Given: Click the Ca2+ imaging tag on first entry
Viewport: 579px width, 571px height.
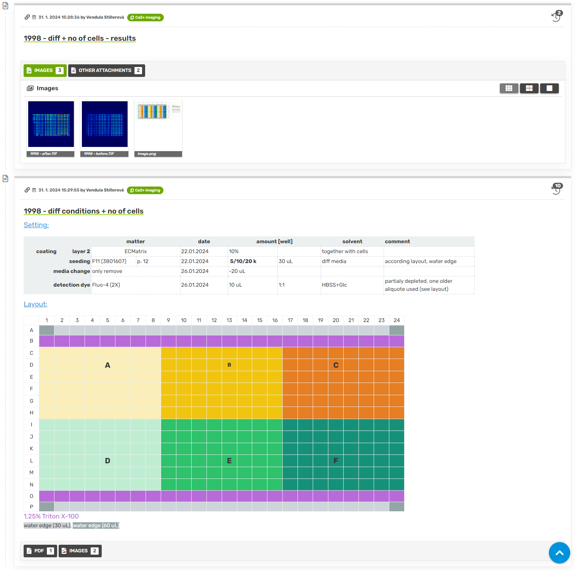Looking at the screenshot, I should tap(145, 18).
